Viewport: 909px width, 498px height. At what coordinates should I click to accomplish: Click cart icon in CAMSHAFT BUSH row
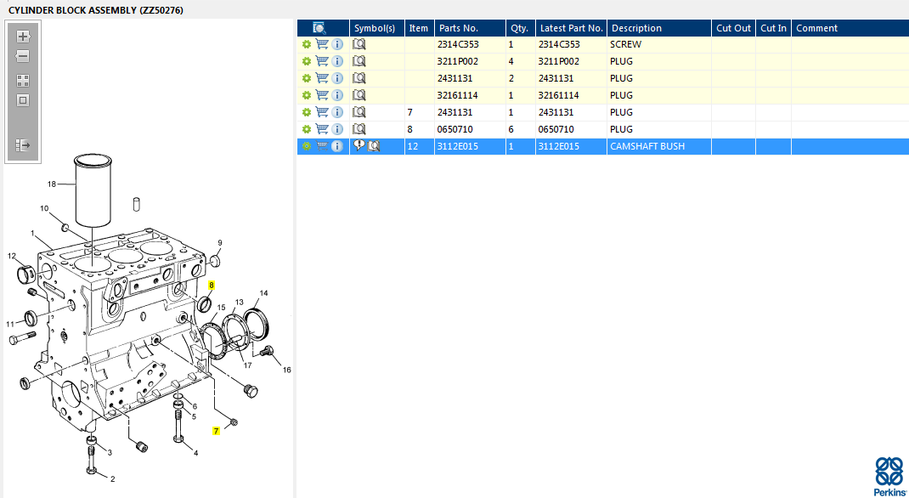coord(322,146)
